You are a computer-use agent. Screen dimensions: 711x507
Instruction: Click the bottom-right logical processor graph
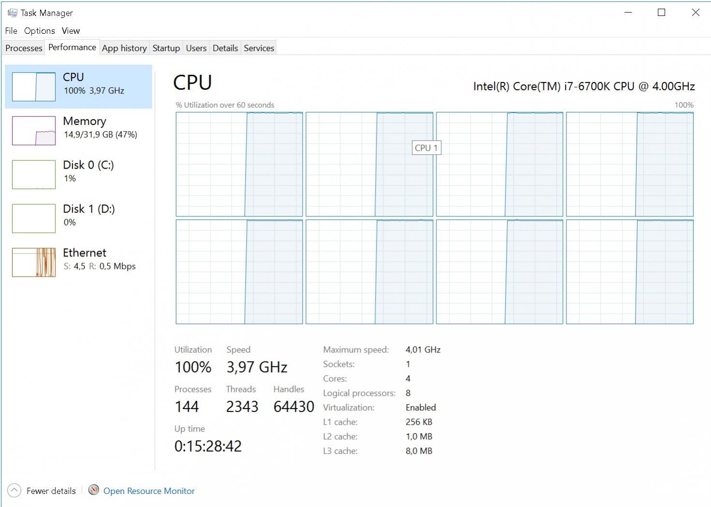click(x=630, y=272)
